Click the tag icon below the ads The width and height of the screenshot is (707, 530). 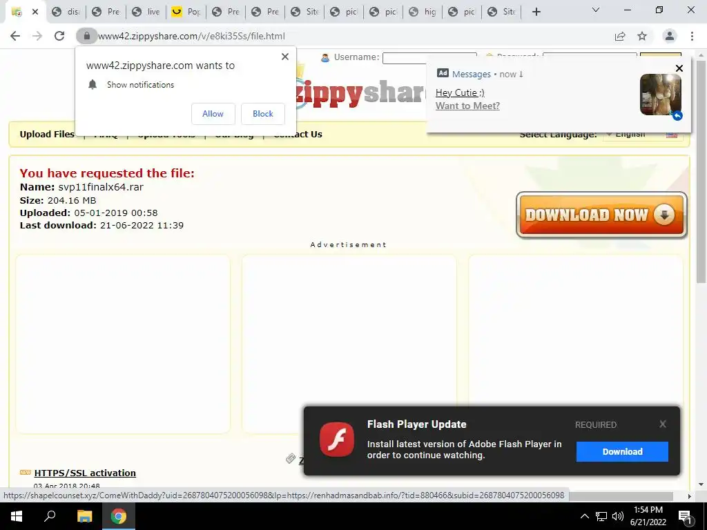pyautogui.click(x=291, y=459)
